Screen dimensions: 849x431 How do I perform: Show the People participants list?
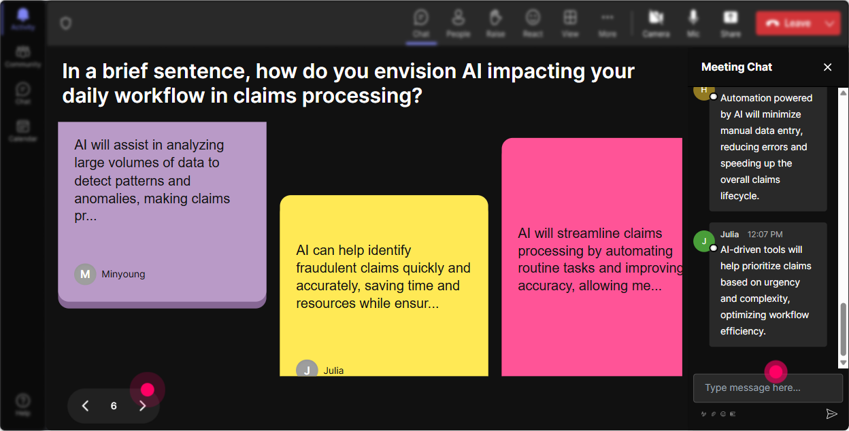(459, 23)
